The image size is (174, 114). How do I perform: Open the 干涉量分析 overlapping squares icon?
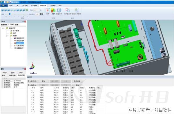pyautogui.click(x=68, y=10)
